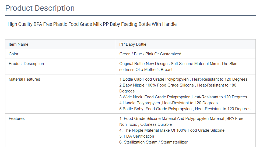Click the PP Baby Bottle value cell

pos(186,44)
